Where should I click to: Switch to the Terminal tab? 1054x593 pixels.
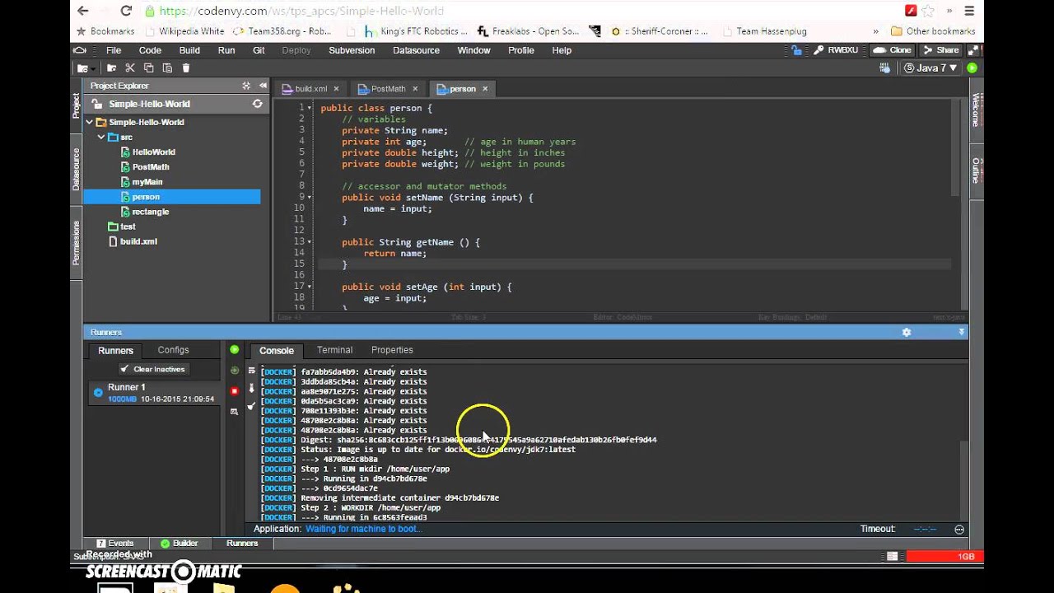[334, 350]
